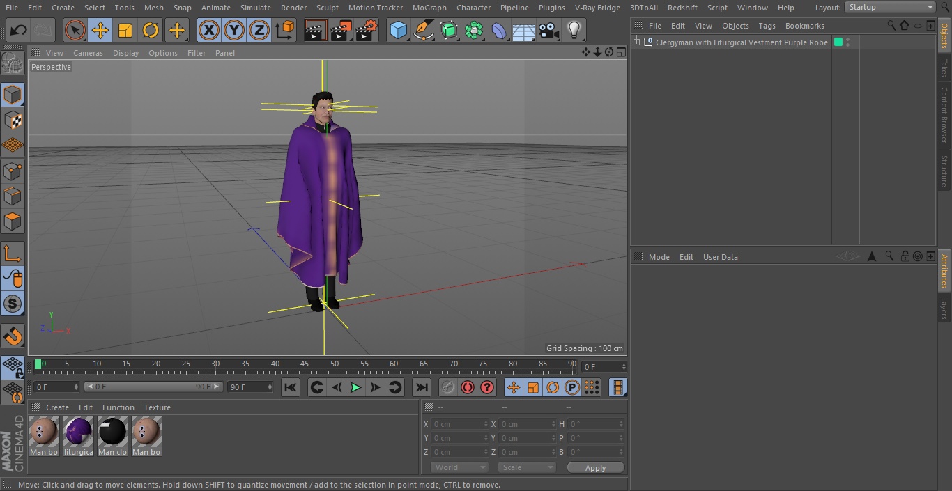The image size is (952, 491).
Task: Render the current view with the clapperboard icon
Action: 316,30
